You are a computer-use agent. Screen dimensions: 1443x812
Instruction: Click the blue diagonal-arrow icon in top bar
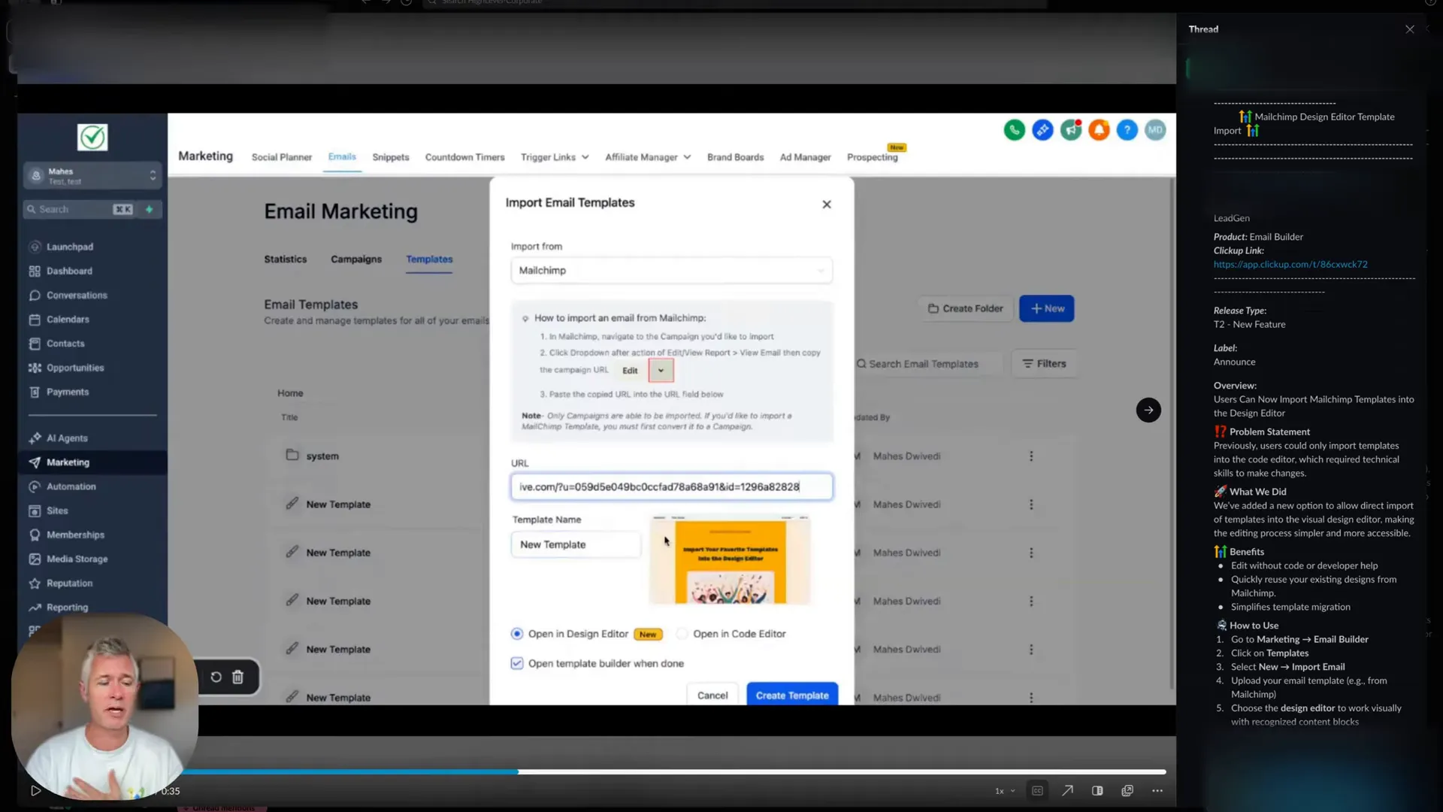coord(1042,130)
